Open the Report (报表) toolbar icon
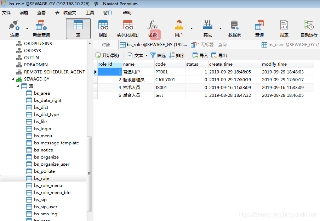Viewport: 320px width, 221px height. point(284,25)
